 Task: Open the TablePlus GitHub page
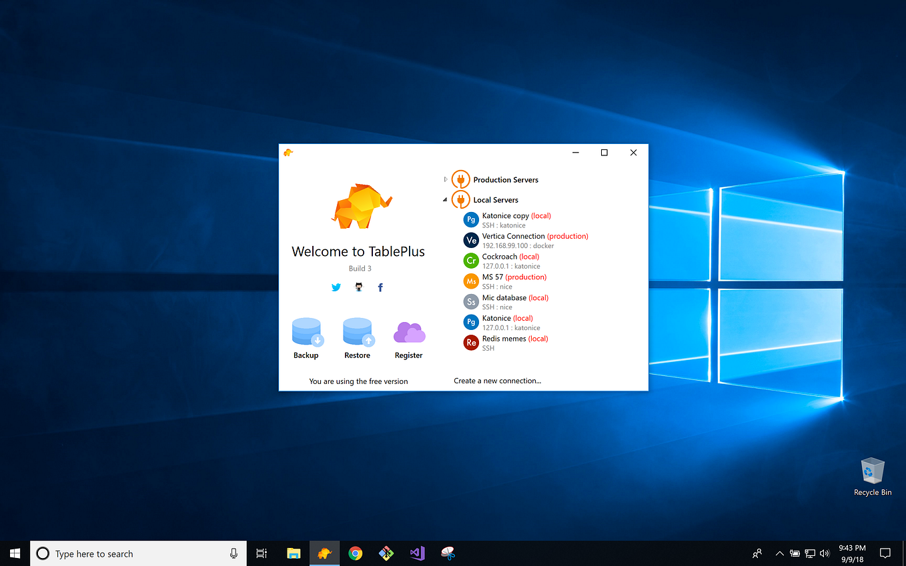358,287
